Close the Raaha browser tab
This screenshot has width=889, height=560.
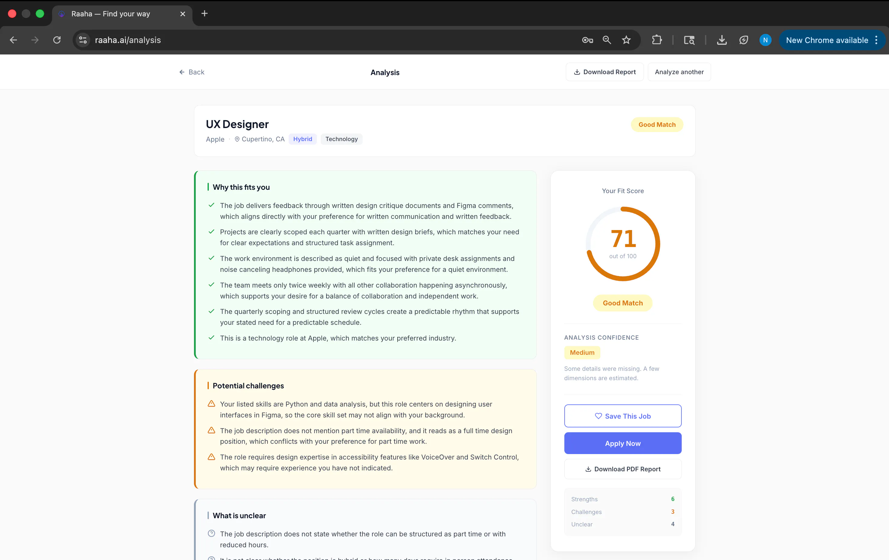182,14
